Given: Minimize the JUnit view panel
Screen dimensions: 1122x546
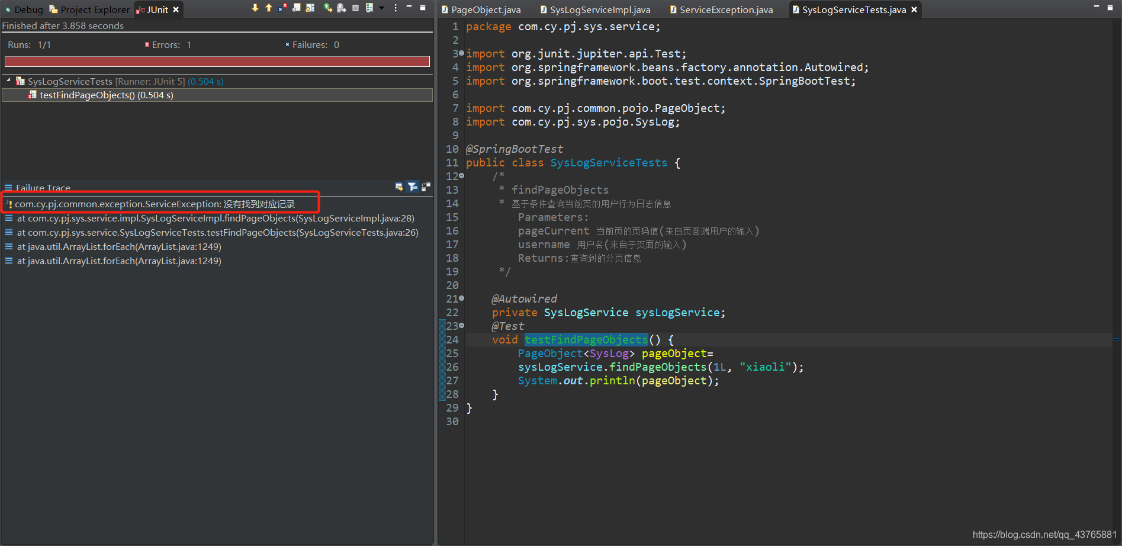Looking at the screenshot, I should coord(409,7).
